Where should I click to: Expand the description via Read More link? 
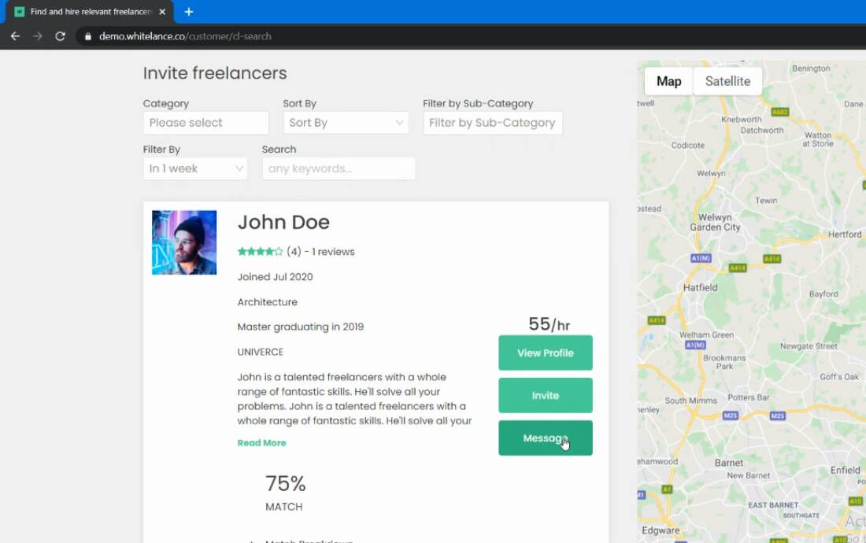[x=262, y=442]
